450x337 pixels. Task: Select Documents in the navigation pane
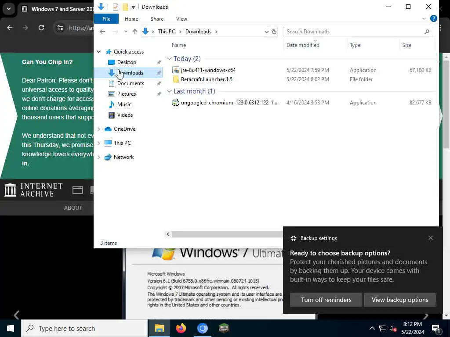(x=131, y=83)
